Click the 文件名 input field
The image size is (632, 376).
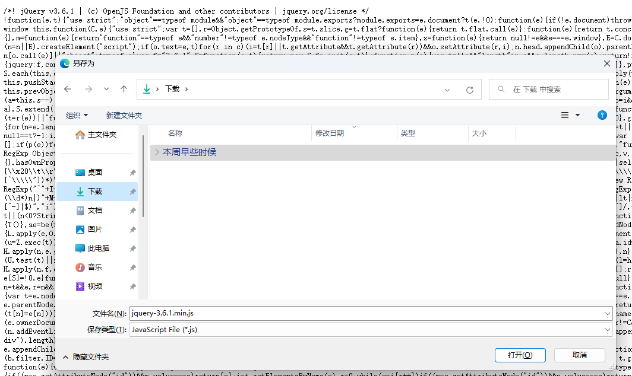coord(366,313)
